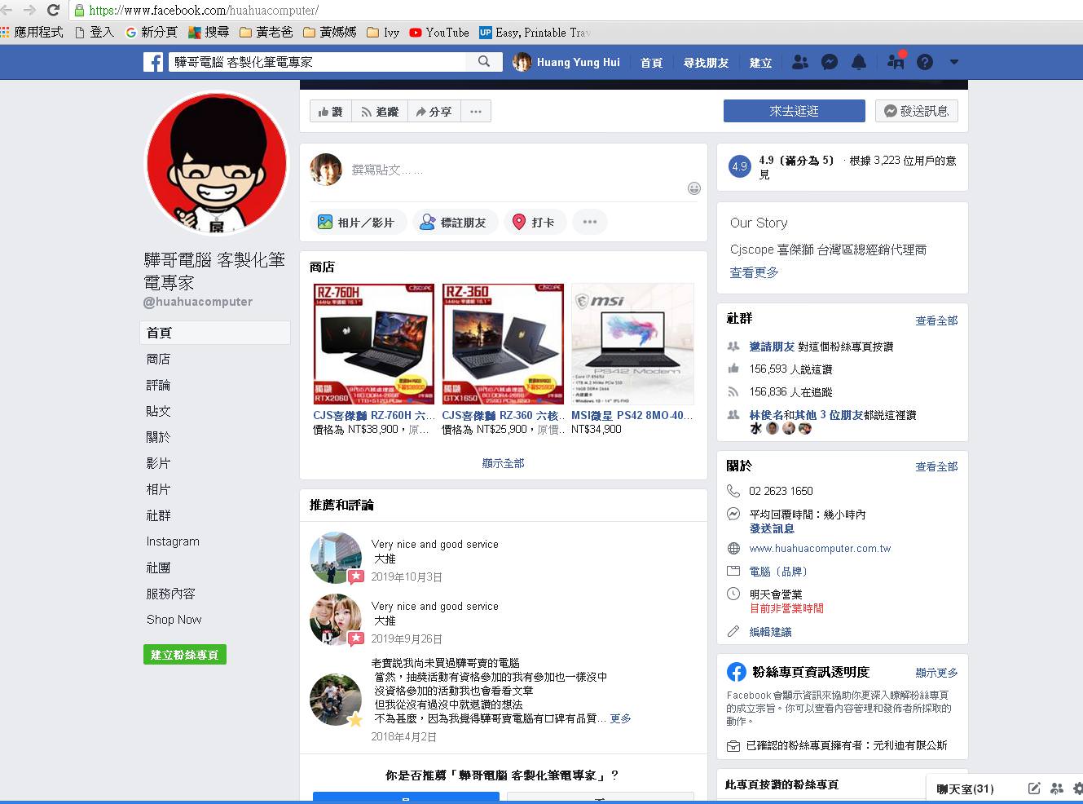
Task: Click the Facebook logo icon
Action: pyautogui.click(x=153, y=62)
